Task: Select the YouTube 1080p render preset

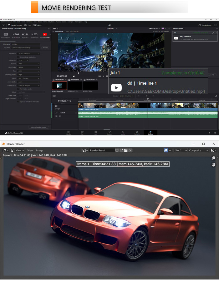Action: (x=45, y=35)
